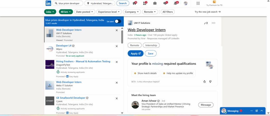The image size is (270, 116).
Task: Open the Wipro company logo
Action: coord(50,49)
